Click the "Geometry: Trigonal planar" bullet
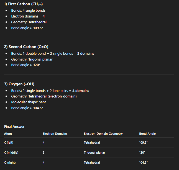179x170 pixels. pos(32,59)
